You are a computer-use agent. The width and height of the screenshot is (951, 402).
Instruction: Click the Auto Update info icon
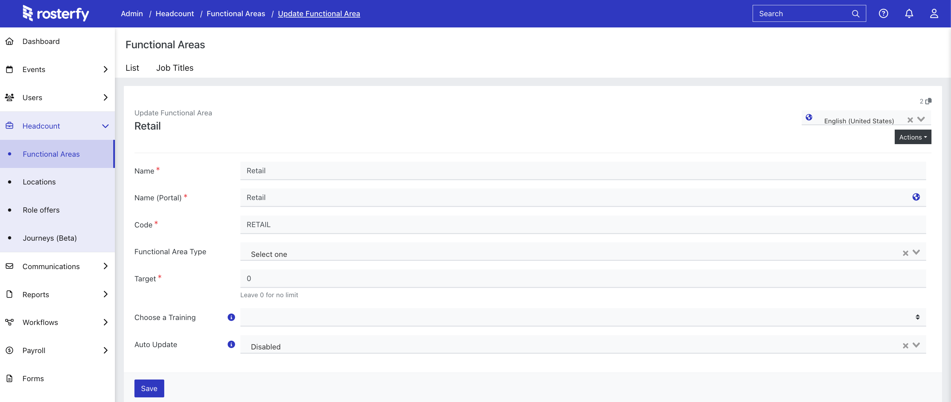(x=231, y=344)
